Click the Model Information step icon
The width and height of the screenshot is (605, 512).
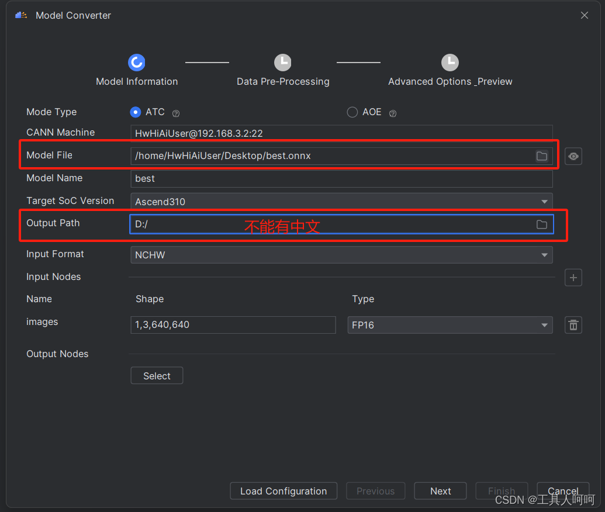click(137, 63)
